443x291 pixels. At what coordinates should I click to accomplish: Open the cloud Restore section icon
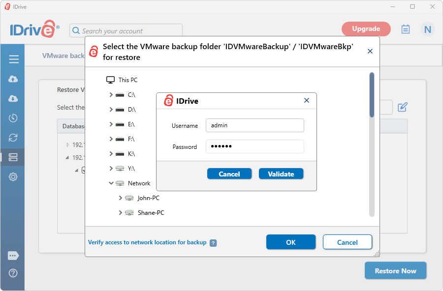click(13, 98)
